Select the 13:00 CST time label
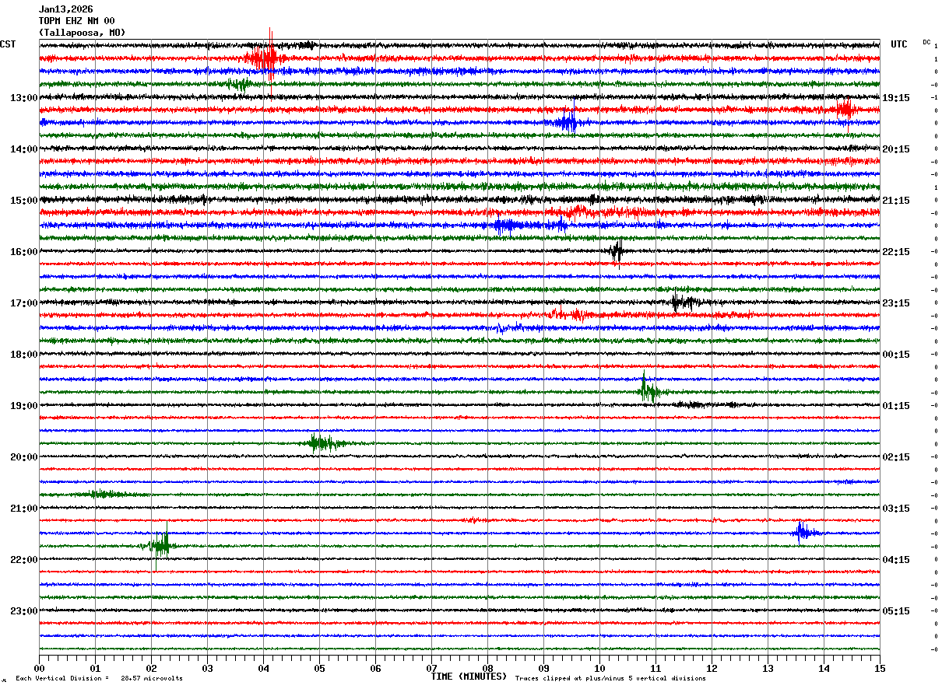Screen dimensions: 942x689 [23, 98]
